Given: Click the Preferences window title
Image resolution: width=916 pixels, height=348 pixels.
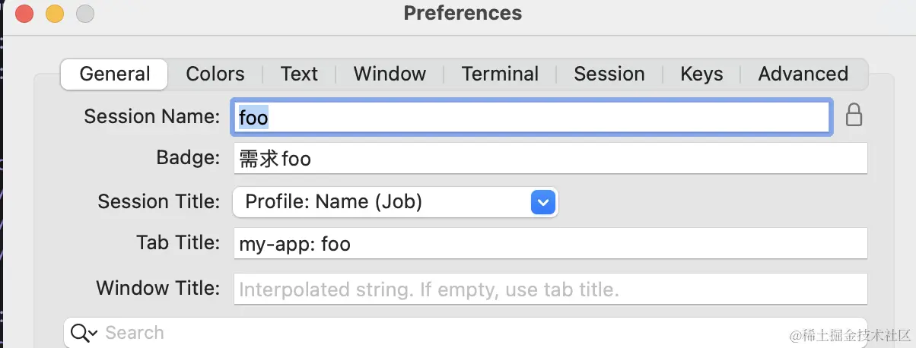Looking at the screenshot, I should (x=463, y=13).
